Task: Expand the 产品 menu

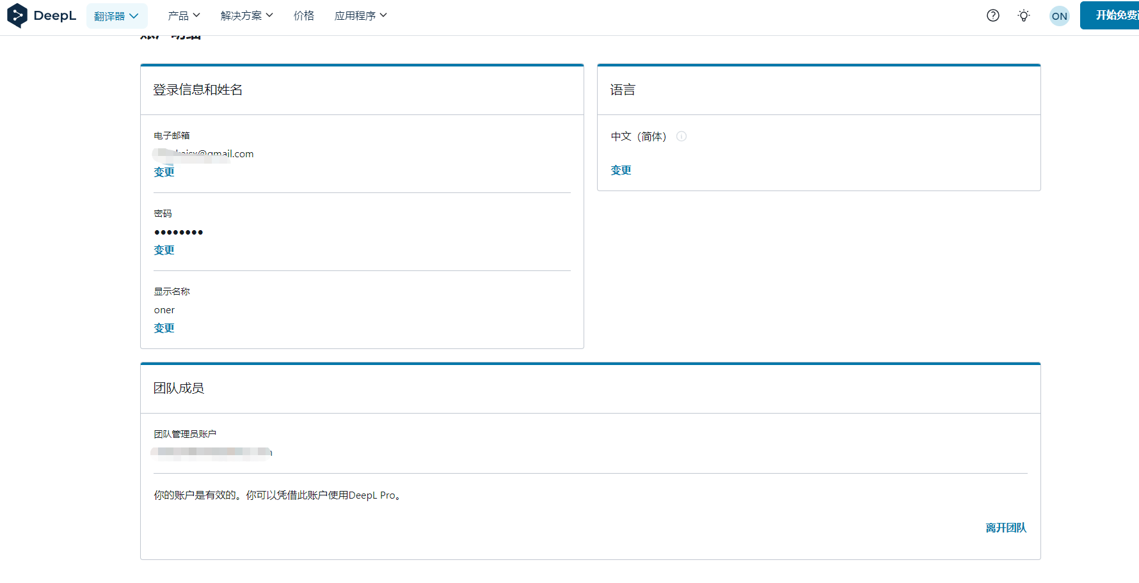Action: point(184,15)
